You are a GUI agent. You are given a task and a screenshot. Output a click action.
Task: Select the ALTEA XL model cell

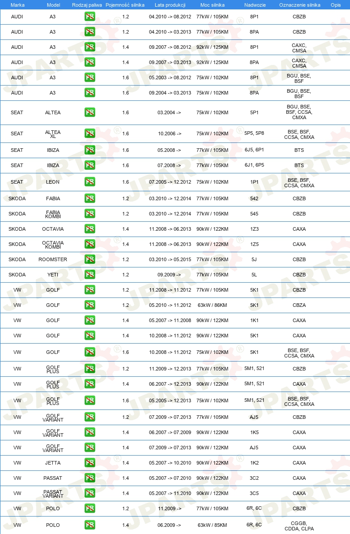click(53, 134)
